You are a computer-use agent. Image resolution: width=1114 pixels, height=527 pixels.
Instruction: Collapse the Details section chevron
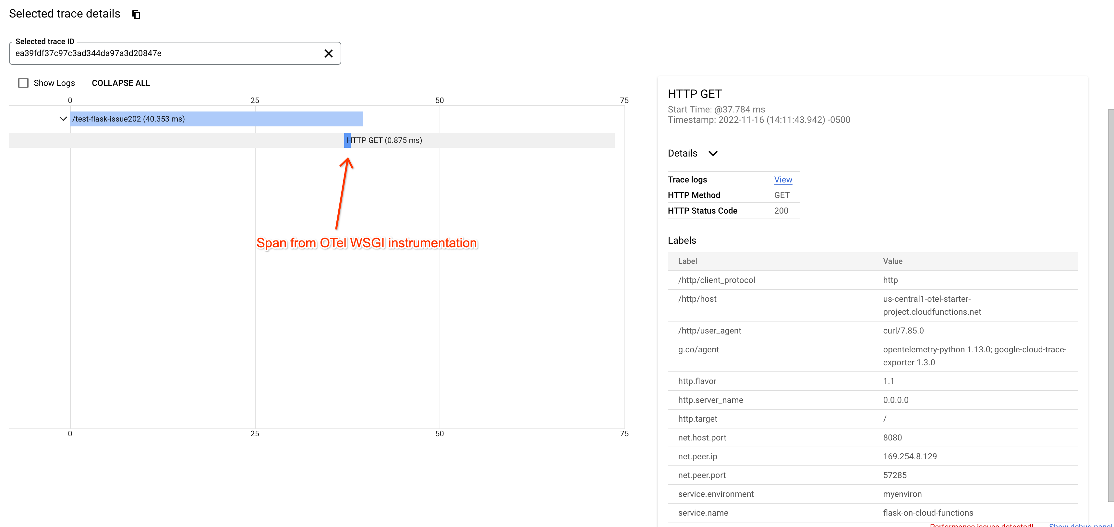[x=713, y=153]
